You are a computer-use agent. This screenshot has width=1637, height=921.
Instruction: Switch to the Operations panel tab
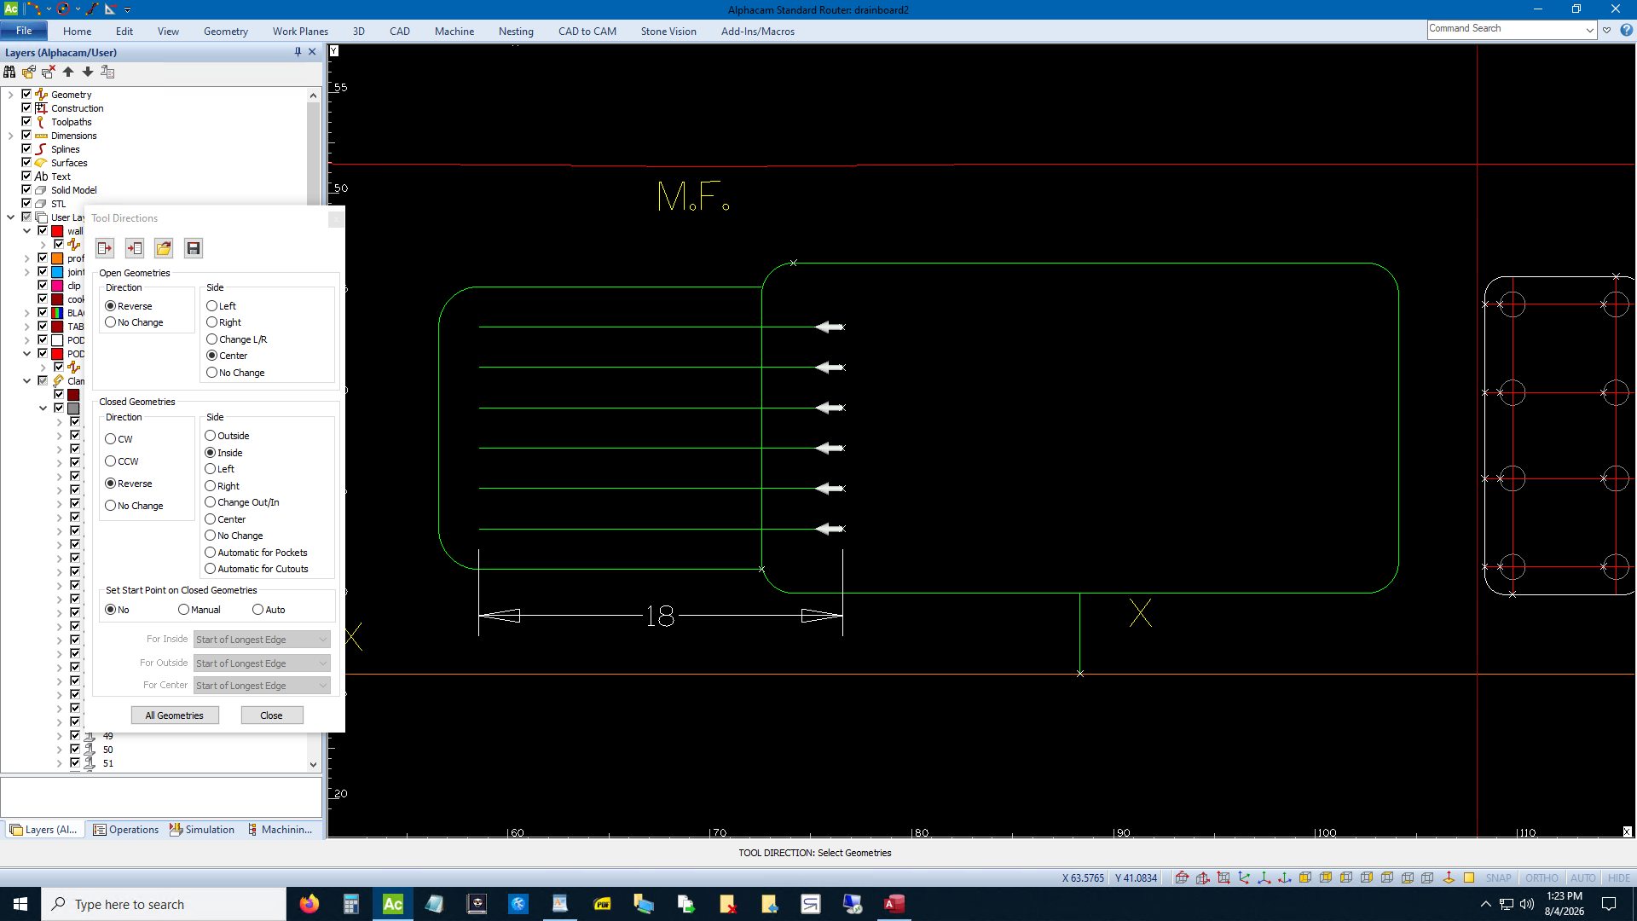coord(125,830)
